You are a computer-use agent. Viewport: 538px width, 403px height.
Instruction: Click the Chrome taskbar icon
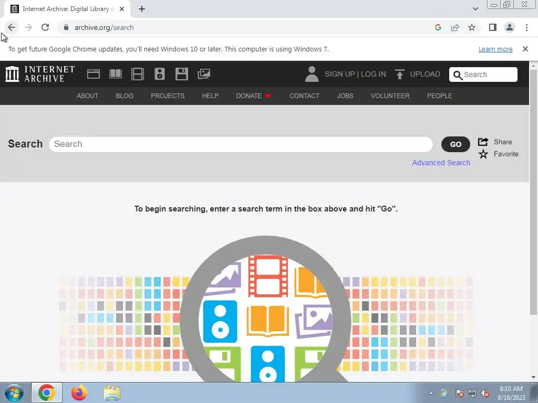coord(47,393)
